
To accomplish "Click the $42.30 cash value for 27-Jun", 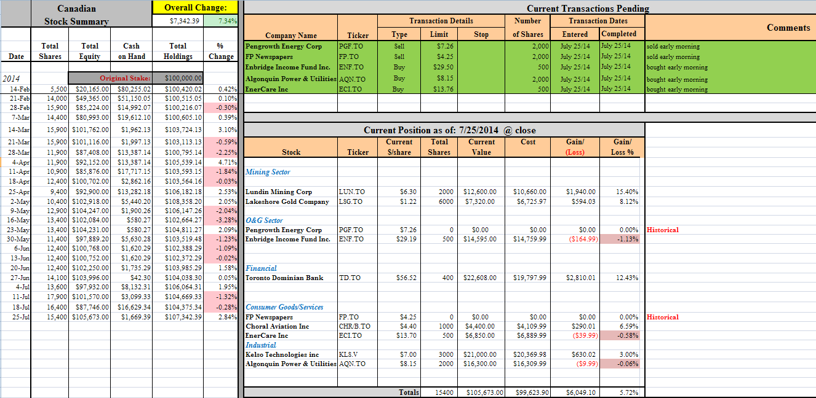I will (x=141, y=278).
